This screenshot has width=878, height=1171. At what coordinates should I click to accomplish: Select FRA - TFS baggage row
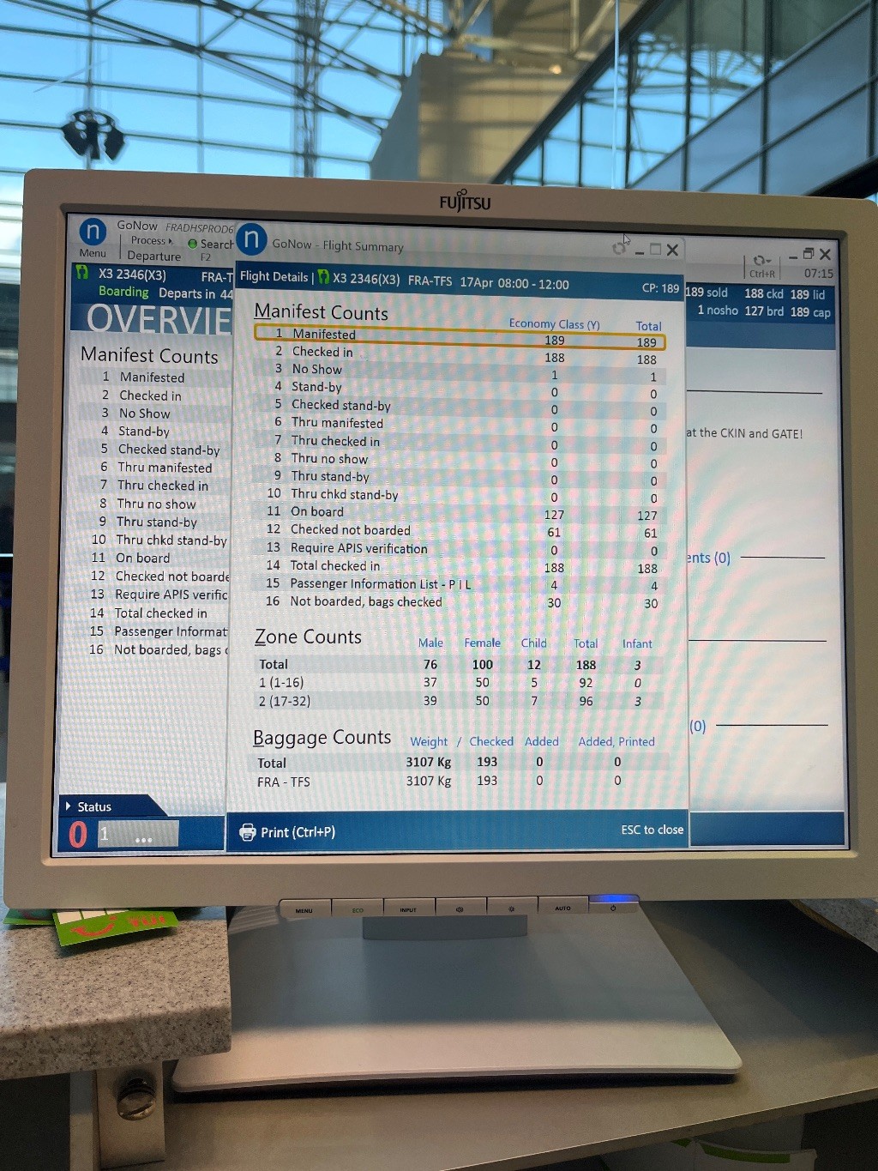[x=459, y=782]
